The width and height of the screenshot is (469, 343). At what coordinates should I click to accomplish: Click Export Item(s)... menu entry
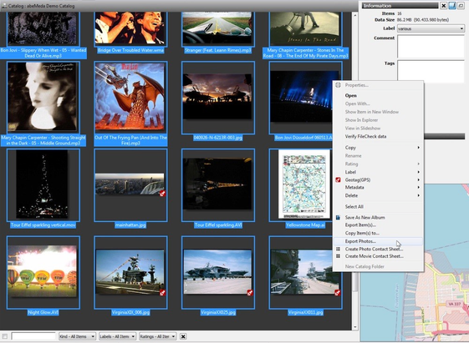[x=378, y=225]
